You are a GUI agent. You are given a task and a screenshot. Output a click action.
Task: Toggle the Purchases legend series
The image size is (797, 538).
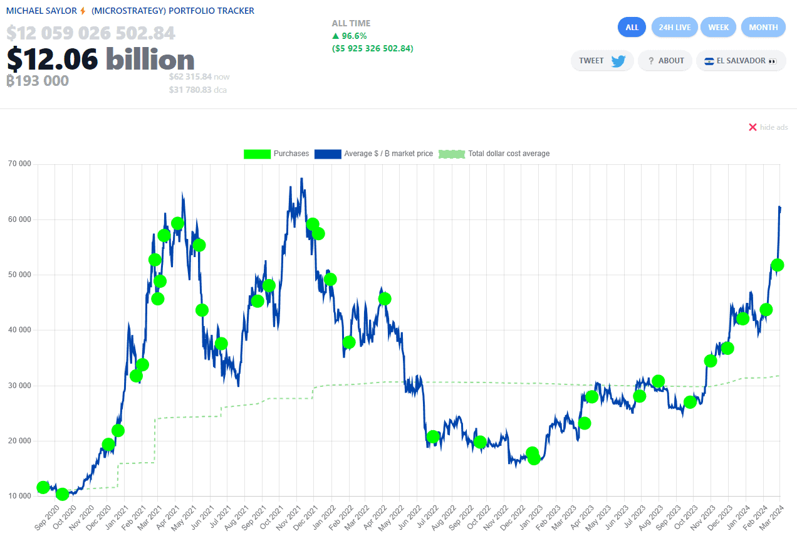tap(276, 154)
